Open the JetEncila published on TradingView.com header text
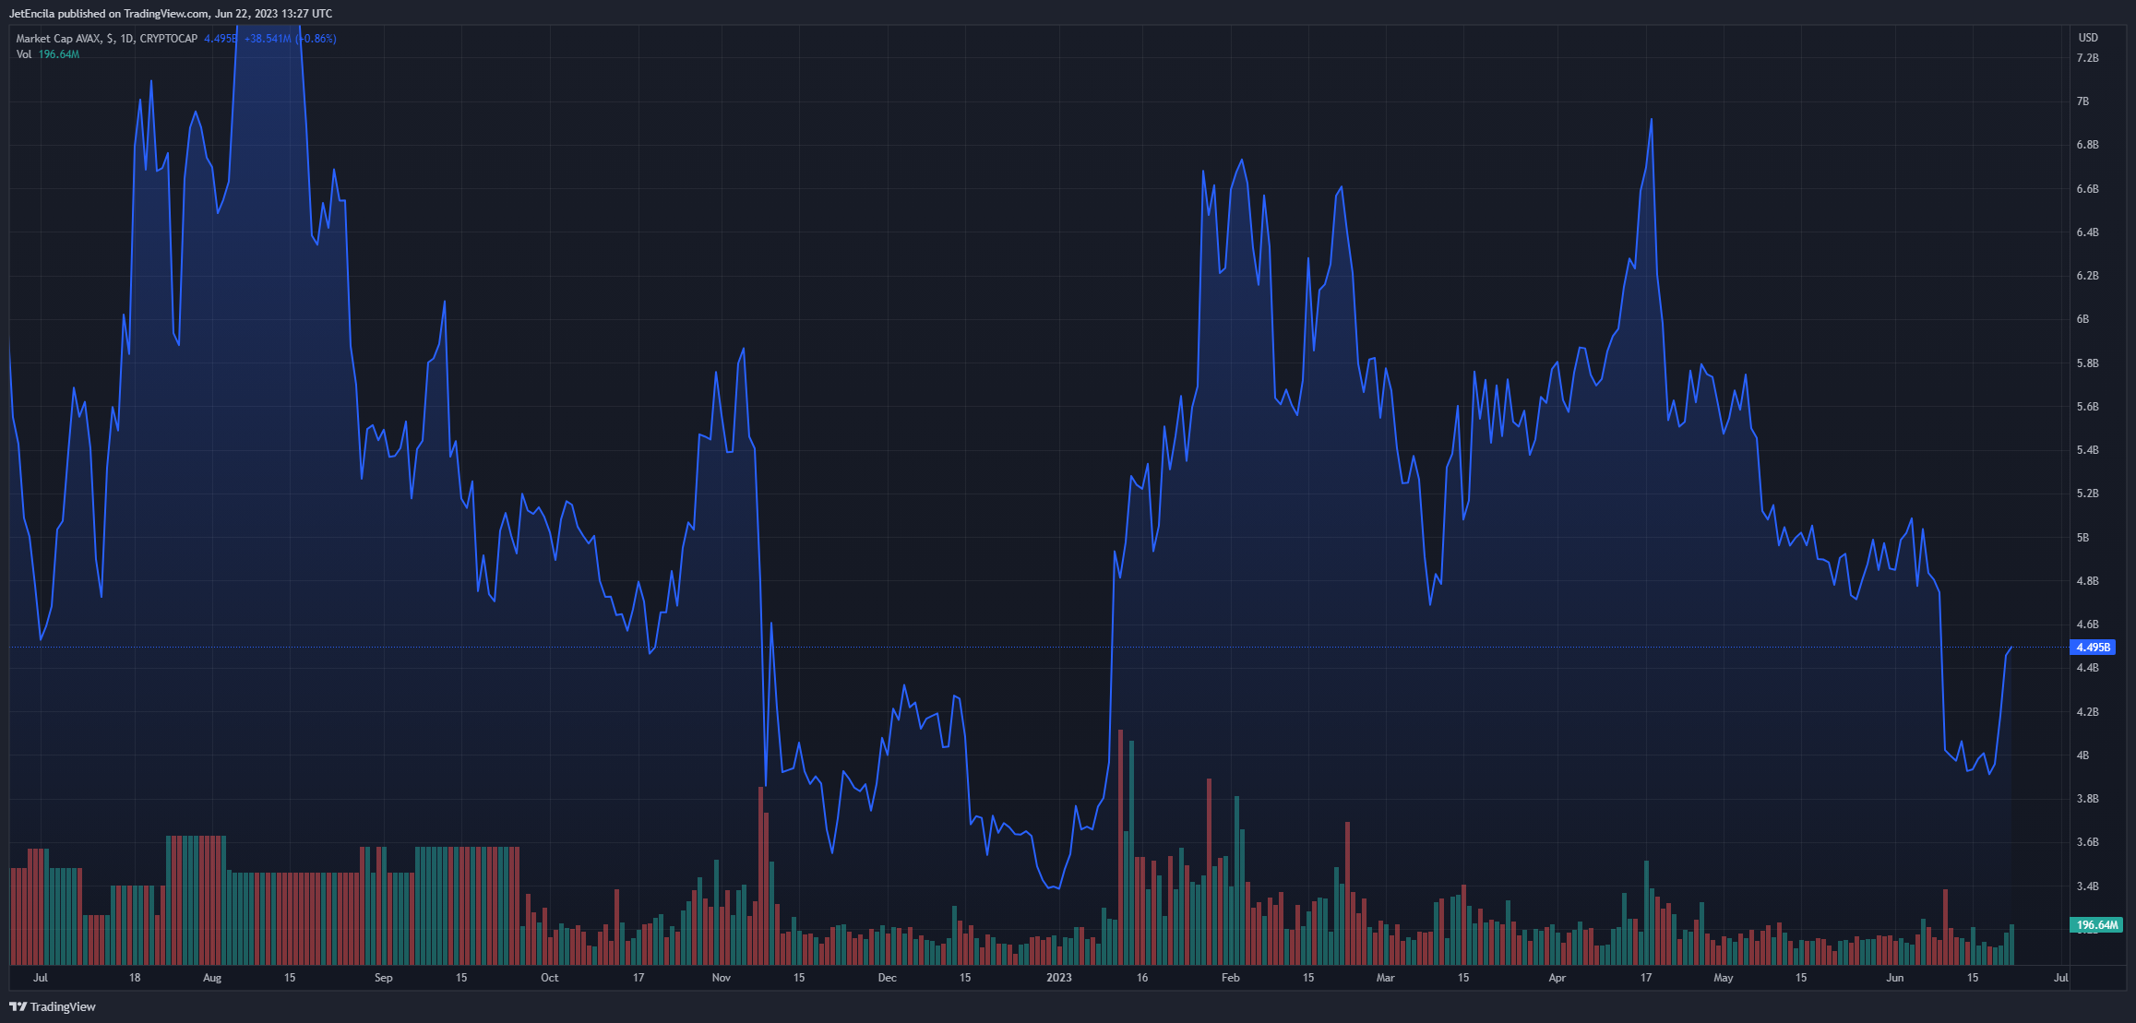Image resolution: width=2136 pixels, height=1023 pixels. 171,14
